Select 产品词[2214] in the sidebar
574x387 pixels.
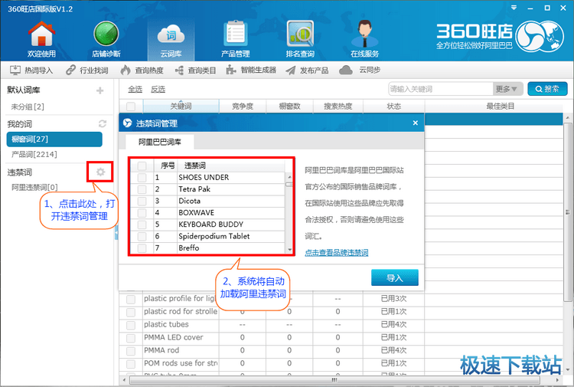[x=34, y=154]
